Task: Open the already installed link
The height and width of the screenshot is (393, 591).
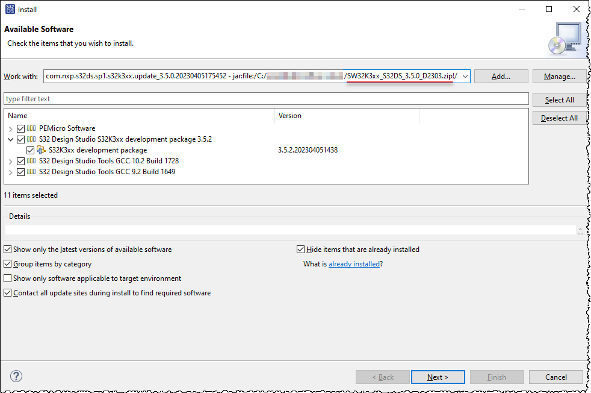Action: coord(354,264)
